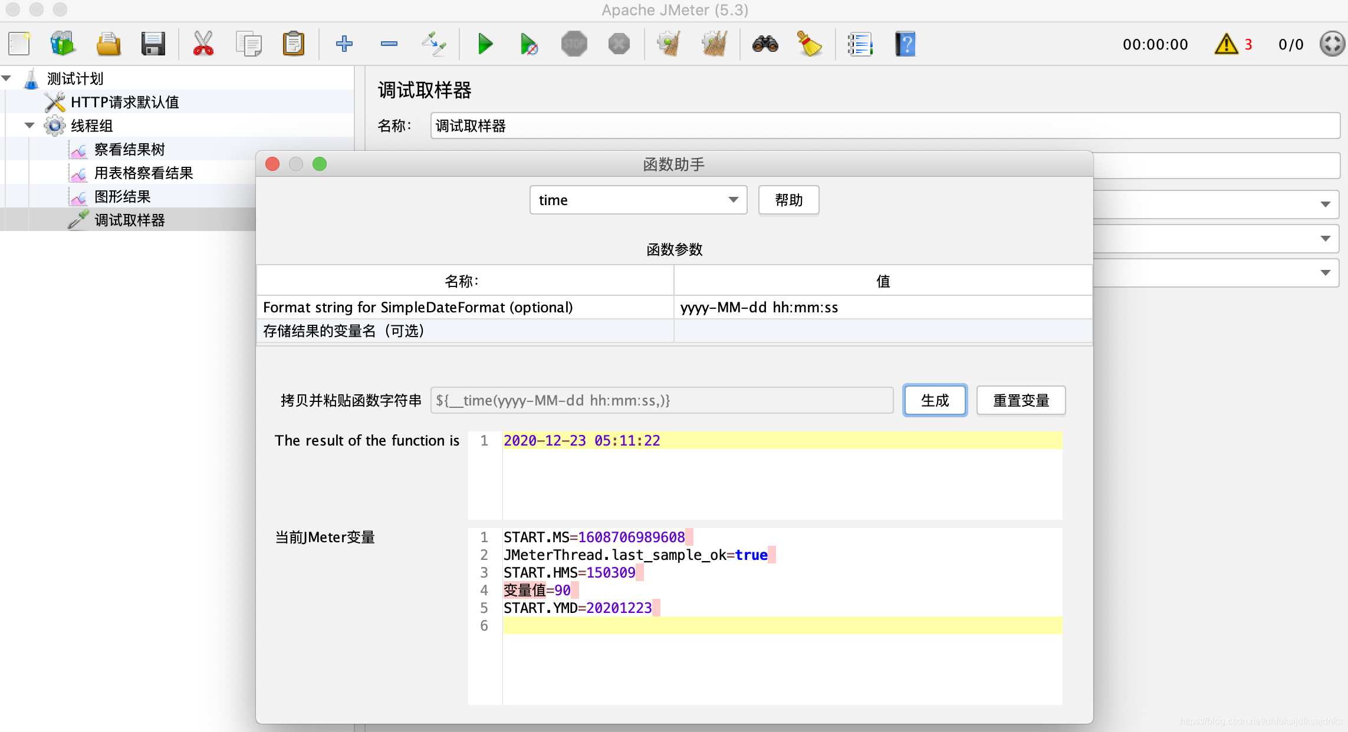The width and height of the screenshot is (1348, 732).
Task: Click the plus Expand all icon
Action: pyautogui.click(x=344, y=44)
